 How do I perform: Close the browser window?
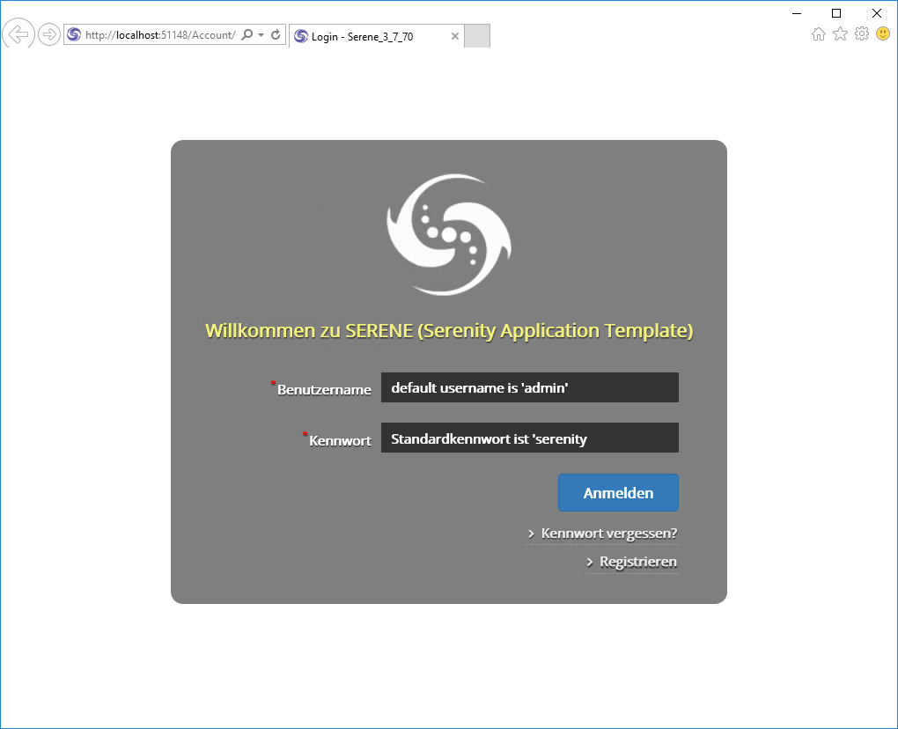coord(877,13)
